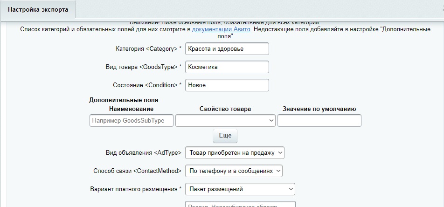This screenshot has height=207, width=444.
Task: Open the Вид объявления AdType dropdown
Action: click(235, 153)
